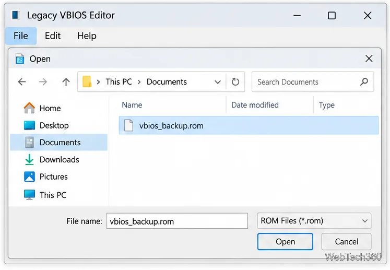The width and height of the screenshot is (390, 270).
Task: Maximize the Legacy VBIOS Editor window
Action: (x=332, y=16)
